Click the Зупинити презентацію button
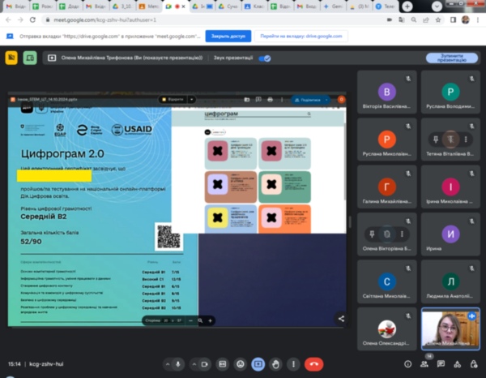Viewport: 486px width, 378px height. [451, 58]
